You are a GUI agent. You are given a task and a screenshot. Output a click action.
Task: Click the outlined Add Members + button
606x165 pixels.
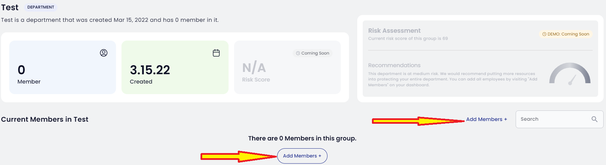pyautogui.click(x=302, y=156)
